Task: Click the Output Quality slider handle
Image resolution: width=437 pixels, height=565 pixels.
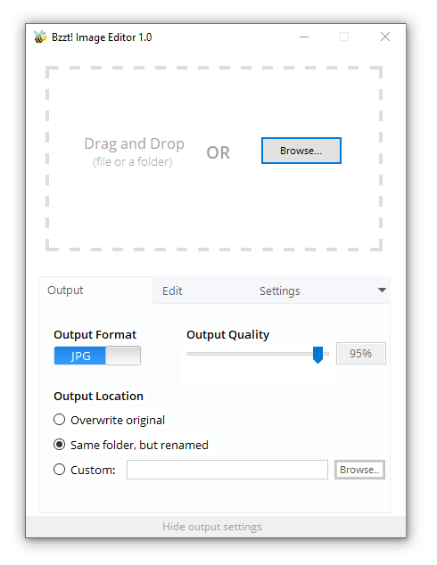Action: (x=317, y=355)
